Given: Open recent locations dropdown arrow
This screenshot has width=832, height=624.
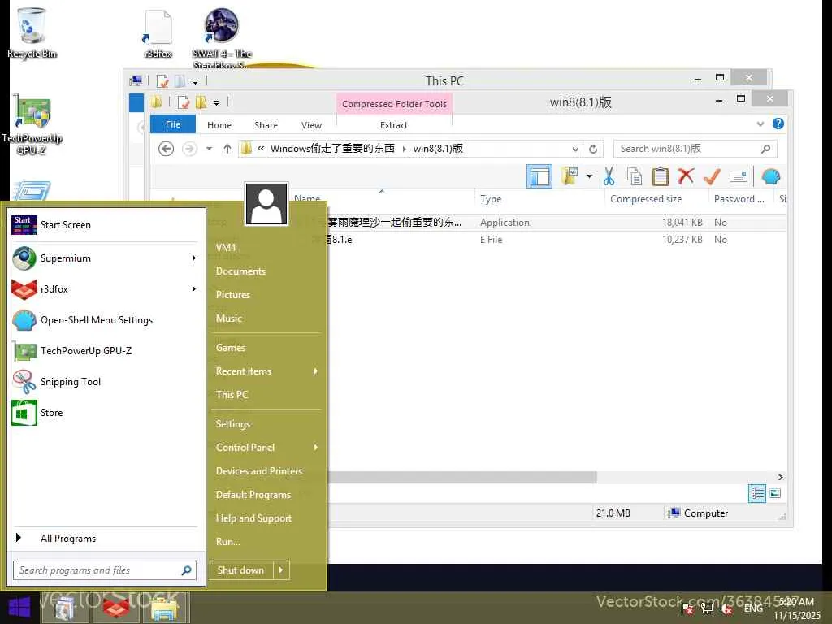Looking at the screenshot, I should tap(209, 149).
